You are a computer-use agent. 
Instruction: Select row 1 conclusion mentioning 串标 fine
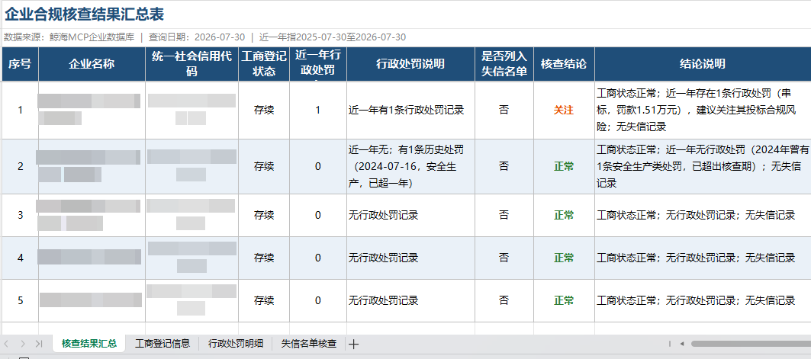point(703,110)
